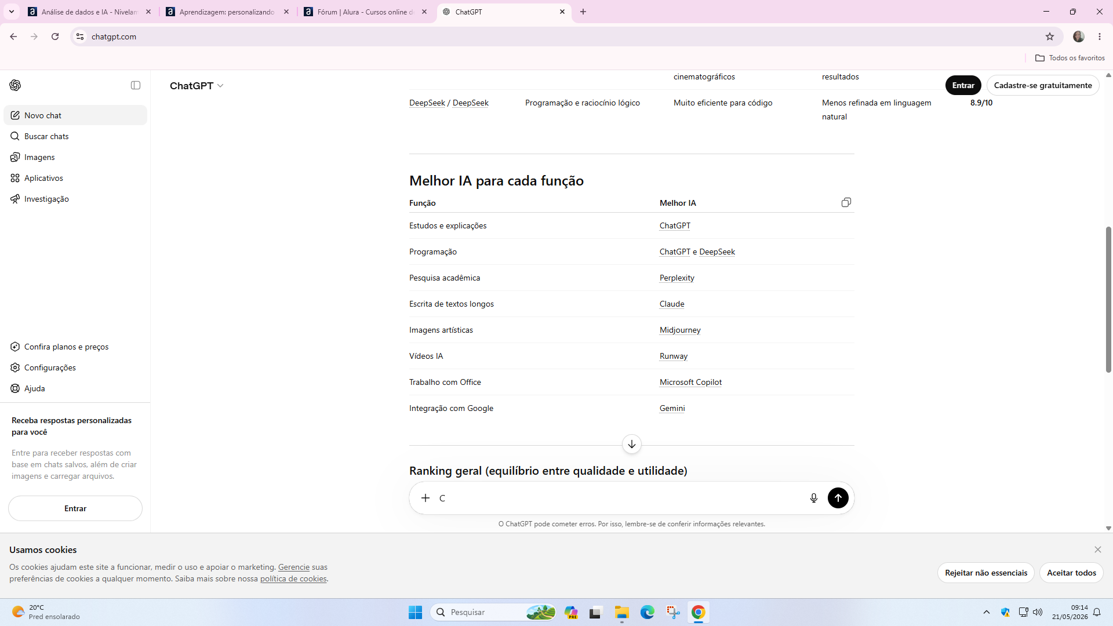Screen dimensions: 1113x626
Task: Open Confira planos e preços
Action: 75,347
